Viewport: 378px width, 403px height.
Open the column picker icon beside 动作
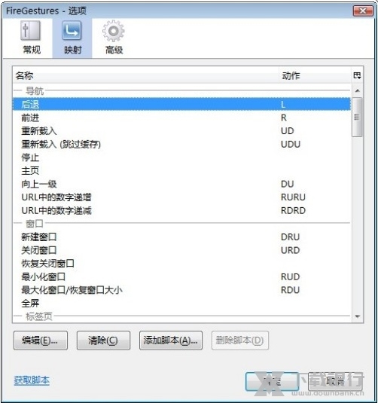pos(357,75)
